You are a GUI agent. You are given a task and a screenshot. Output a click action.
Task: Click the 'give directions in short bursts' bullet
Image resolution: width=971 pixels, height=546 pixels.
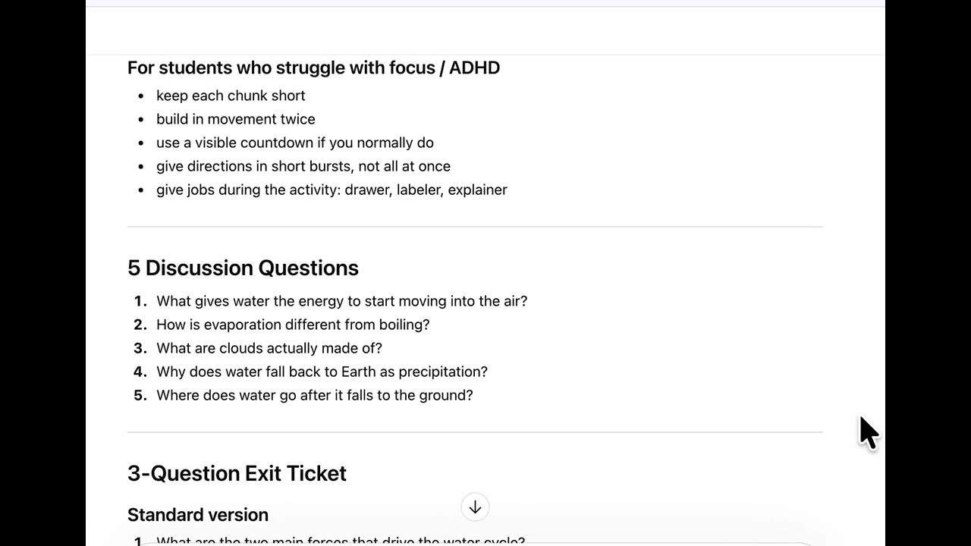tap(303, 166)
